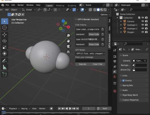Toggle camera view icon in viewport
This screenshot has width=150, height=115.
68,46
